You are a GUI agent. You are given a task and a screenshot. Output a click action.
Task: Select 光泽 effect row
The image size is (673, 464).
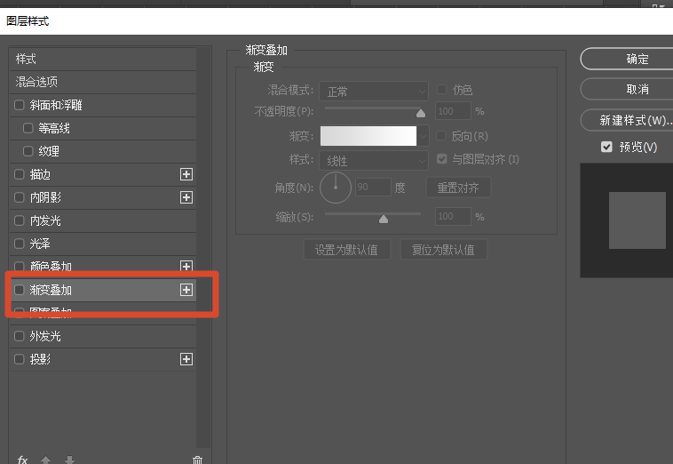click(x=103, y=244)
